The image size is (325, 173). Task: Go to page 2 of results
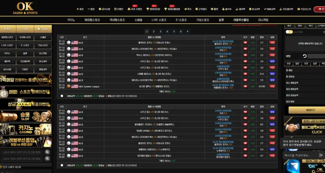pyautogui.click(x=154, y=32)
